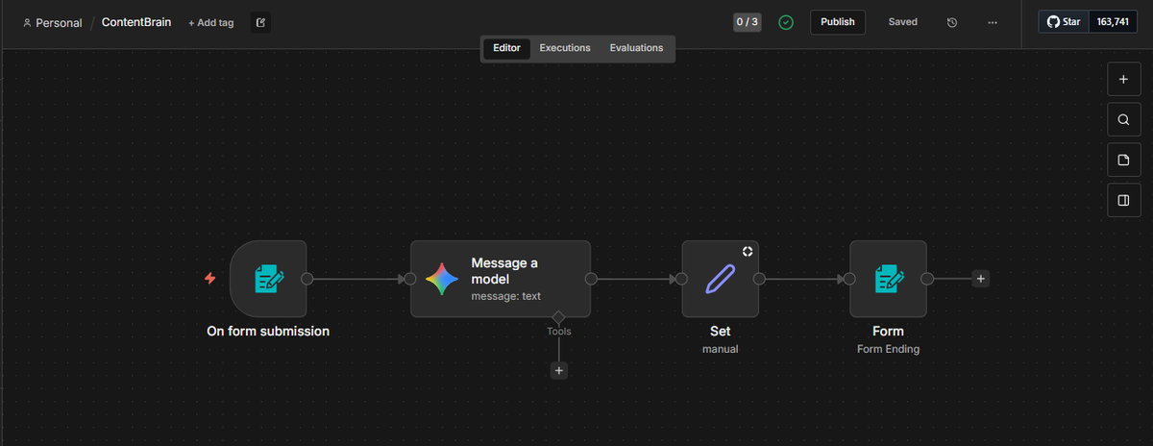The width and height of the screenshot is (1153, 446).
Task: Click the message: text subtitle
Action: [506, 296]
